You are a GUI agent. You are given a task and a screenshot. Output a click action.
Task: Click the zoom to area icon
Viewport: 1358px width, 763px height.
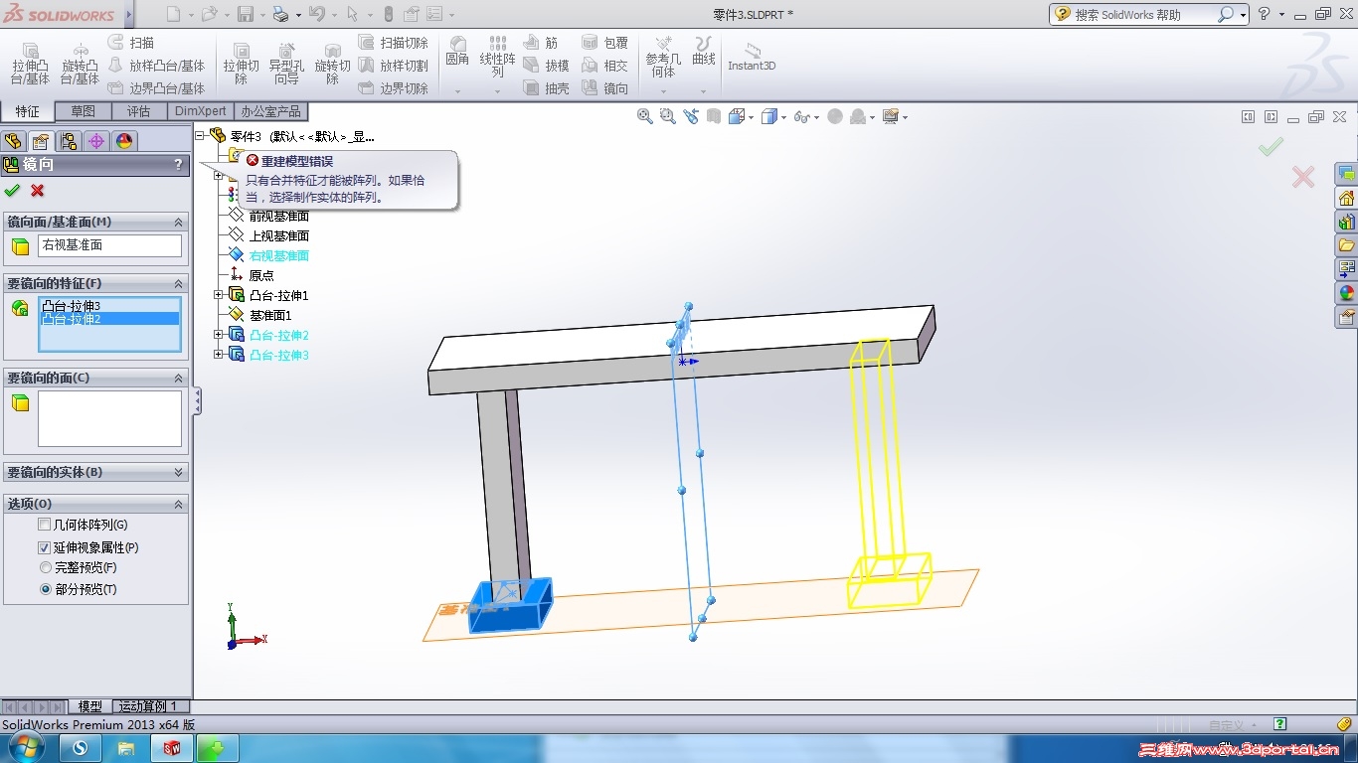[x=668, y=116]
